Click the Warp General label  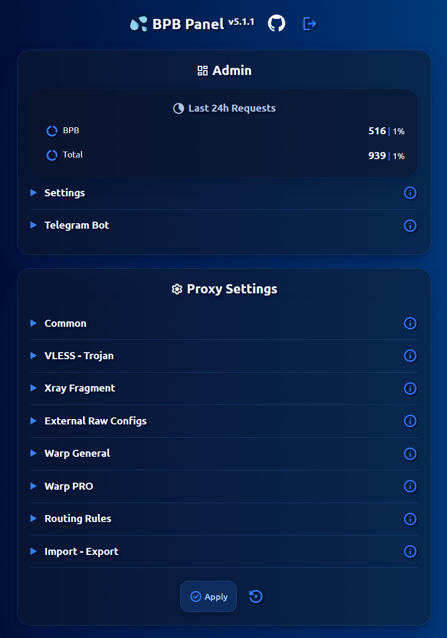coord(77,453)
